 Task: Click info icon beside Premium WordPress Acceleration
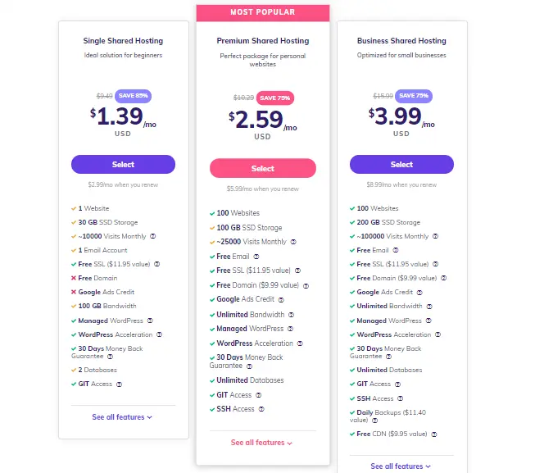coord(300,343)
